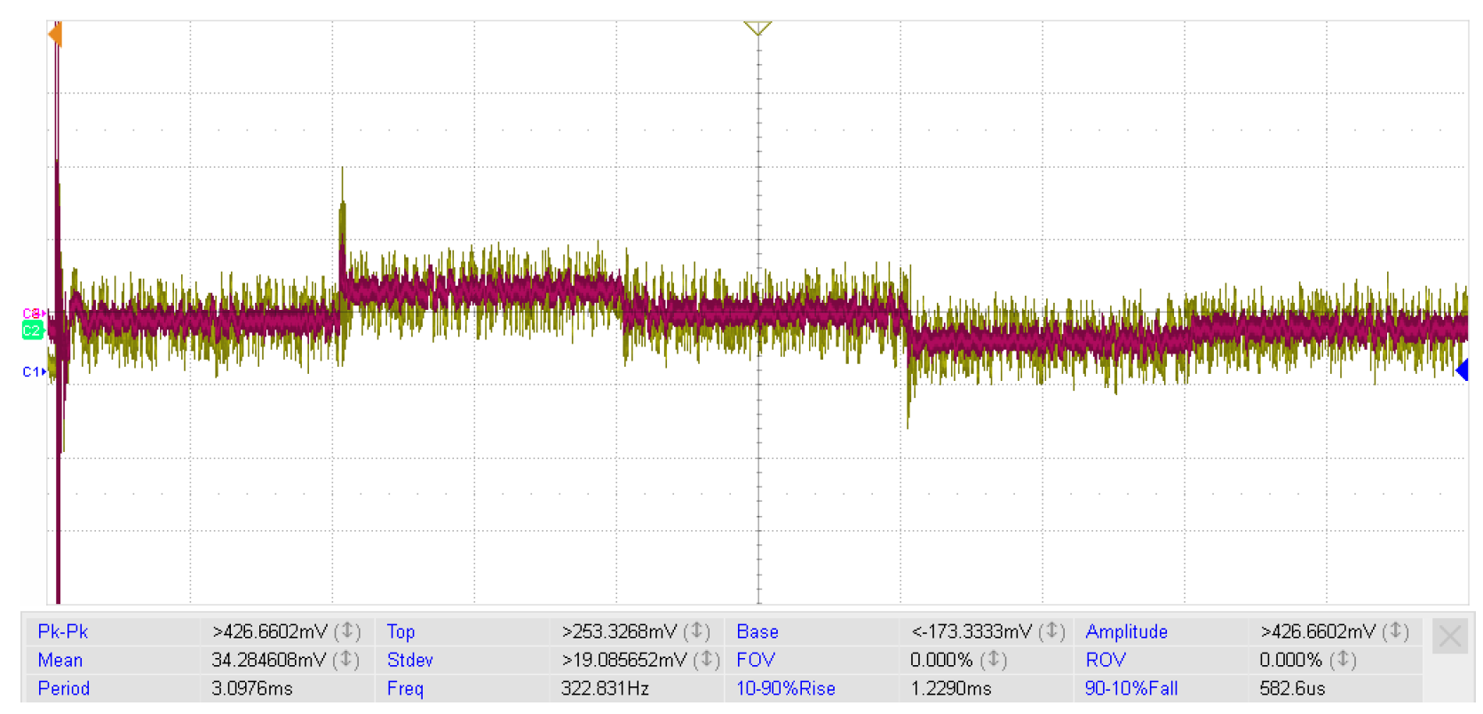Select the Pk-Pk measurement label
The width and height of the screenshot is (1483, 714).
click(x=63, y=631)
